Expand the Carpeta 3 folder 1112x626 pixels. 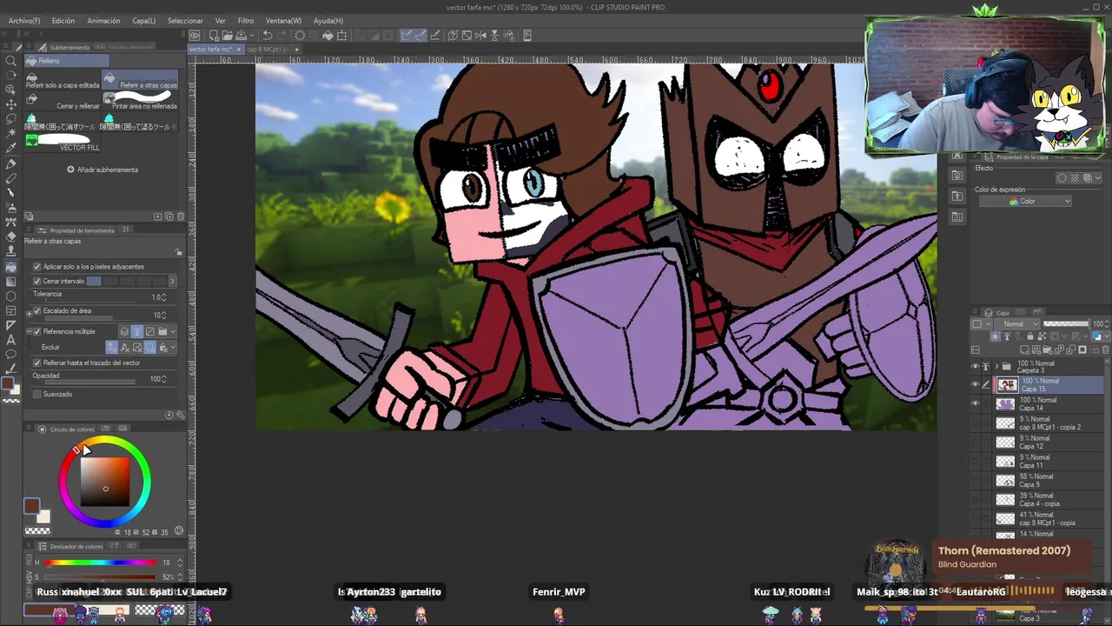pos(996,366)
